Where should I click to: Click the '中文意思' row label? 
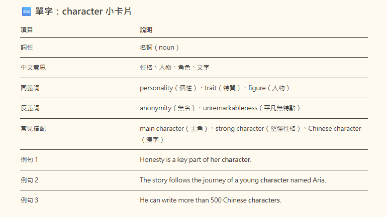33,68
